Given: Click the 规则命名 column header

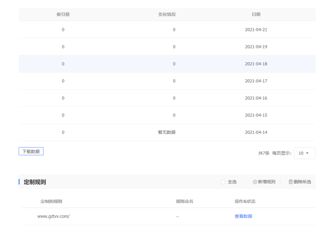Looking at the screenshot, I should 184,201.
